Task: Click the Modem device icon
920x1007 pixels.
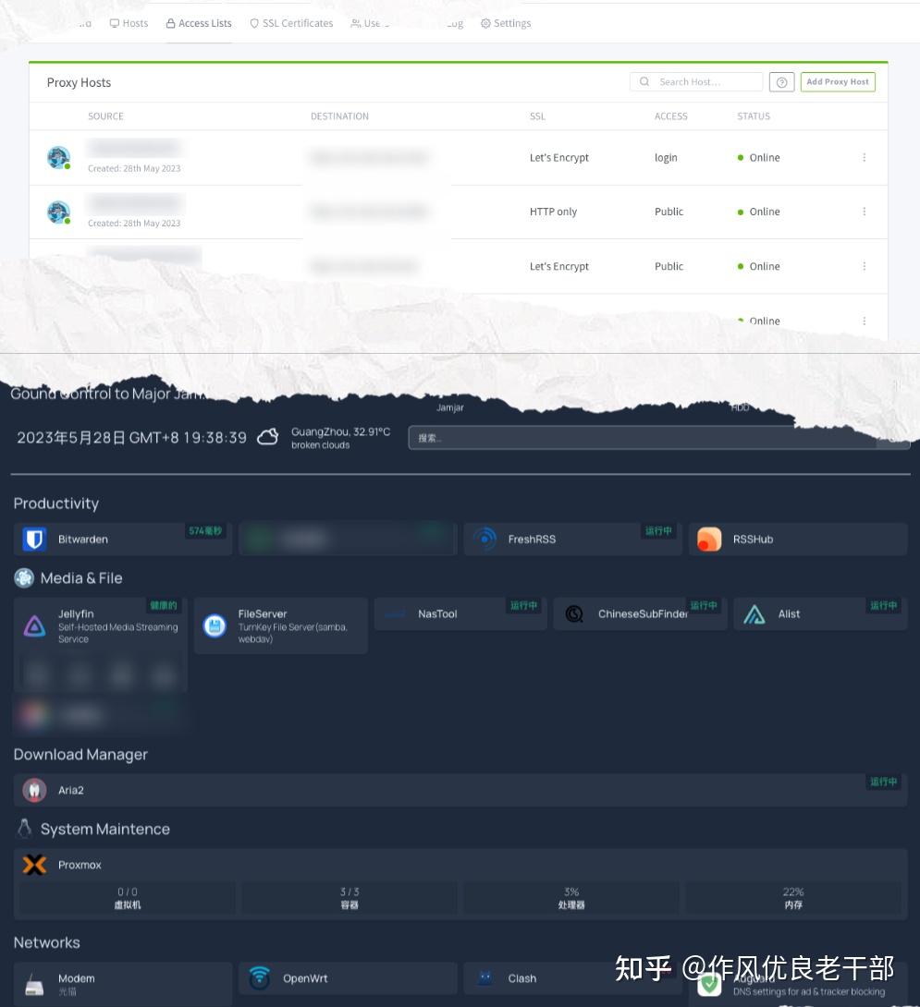Action: pos(35,985)
